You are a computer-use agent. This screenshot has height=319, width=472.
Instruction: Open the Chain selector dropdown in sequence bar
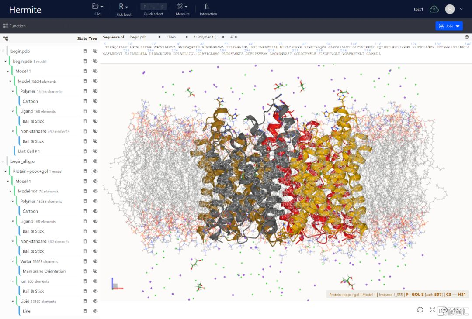pos(177,37)
